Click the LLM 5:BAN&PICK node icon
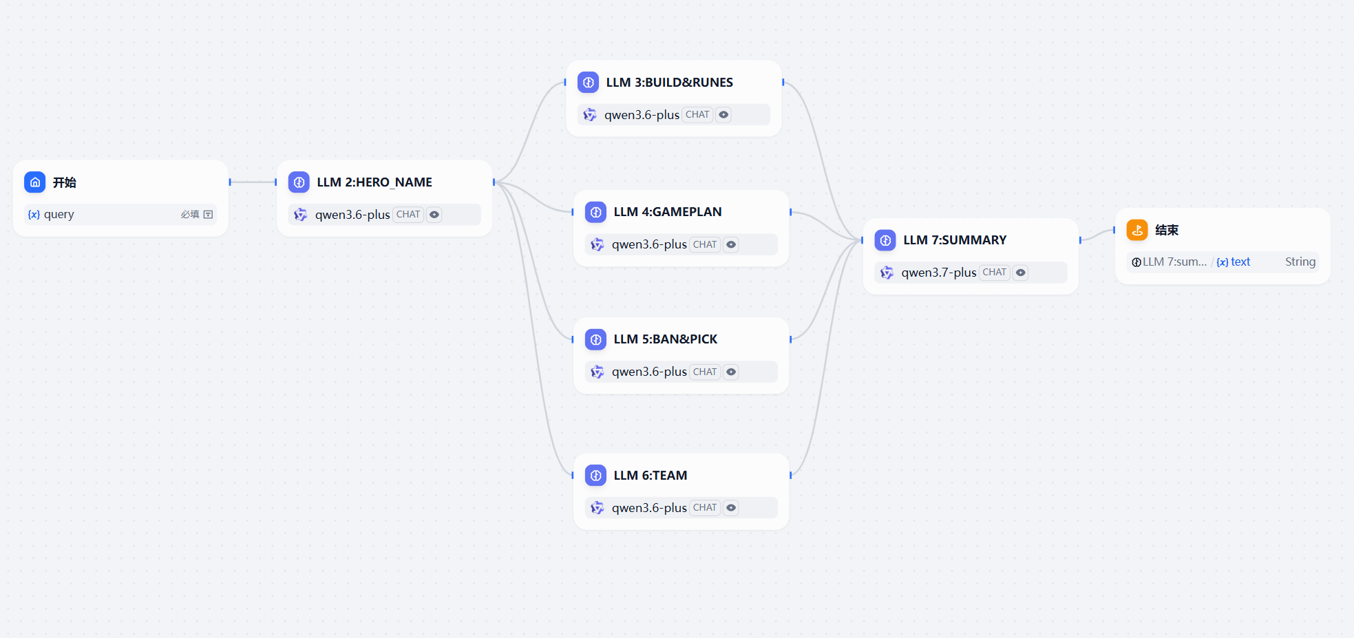This screenshot has height=638, width=1354. pyautogui.click(x=595, y=339)
